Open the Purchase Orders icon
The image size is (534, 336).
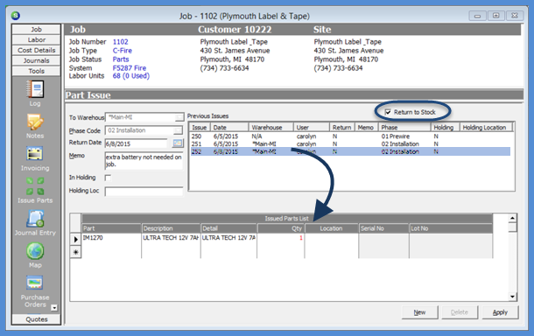click(35, 283)
